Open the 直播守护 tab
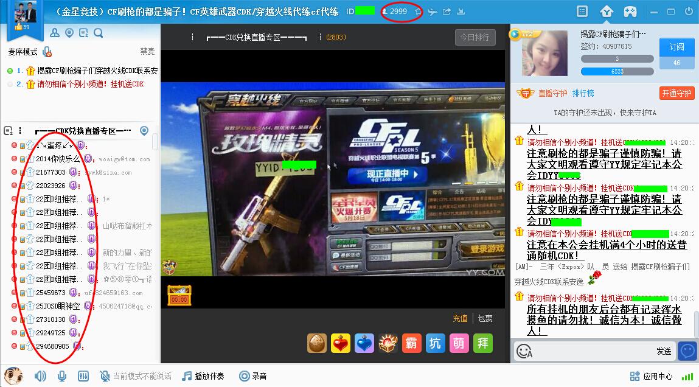 (553, 93)
